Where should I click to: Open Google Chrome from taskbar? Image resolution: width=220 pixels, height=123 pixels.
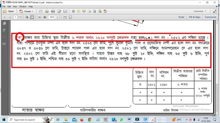click(90, 120)
